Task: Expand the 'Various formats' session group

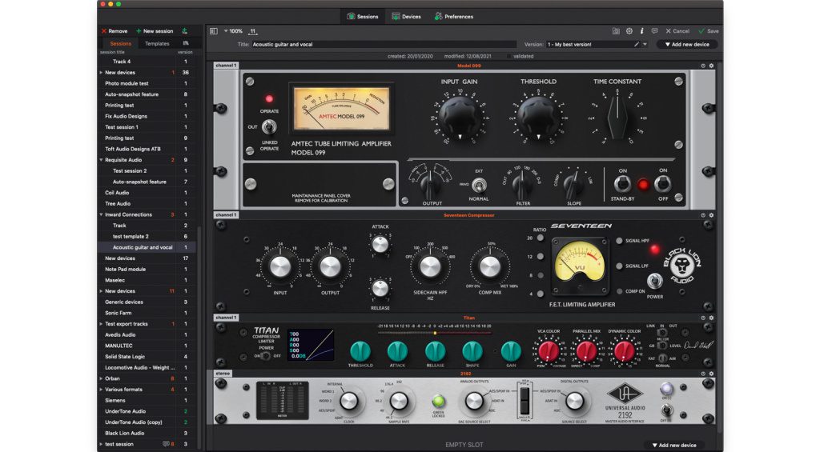Action: point(101,390)
